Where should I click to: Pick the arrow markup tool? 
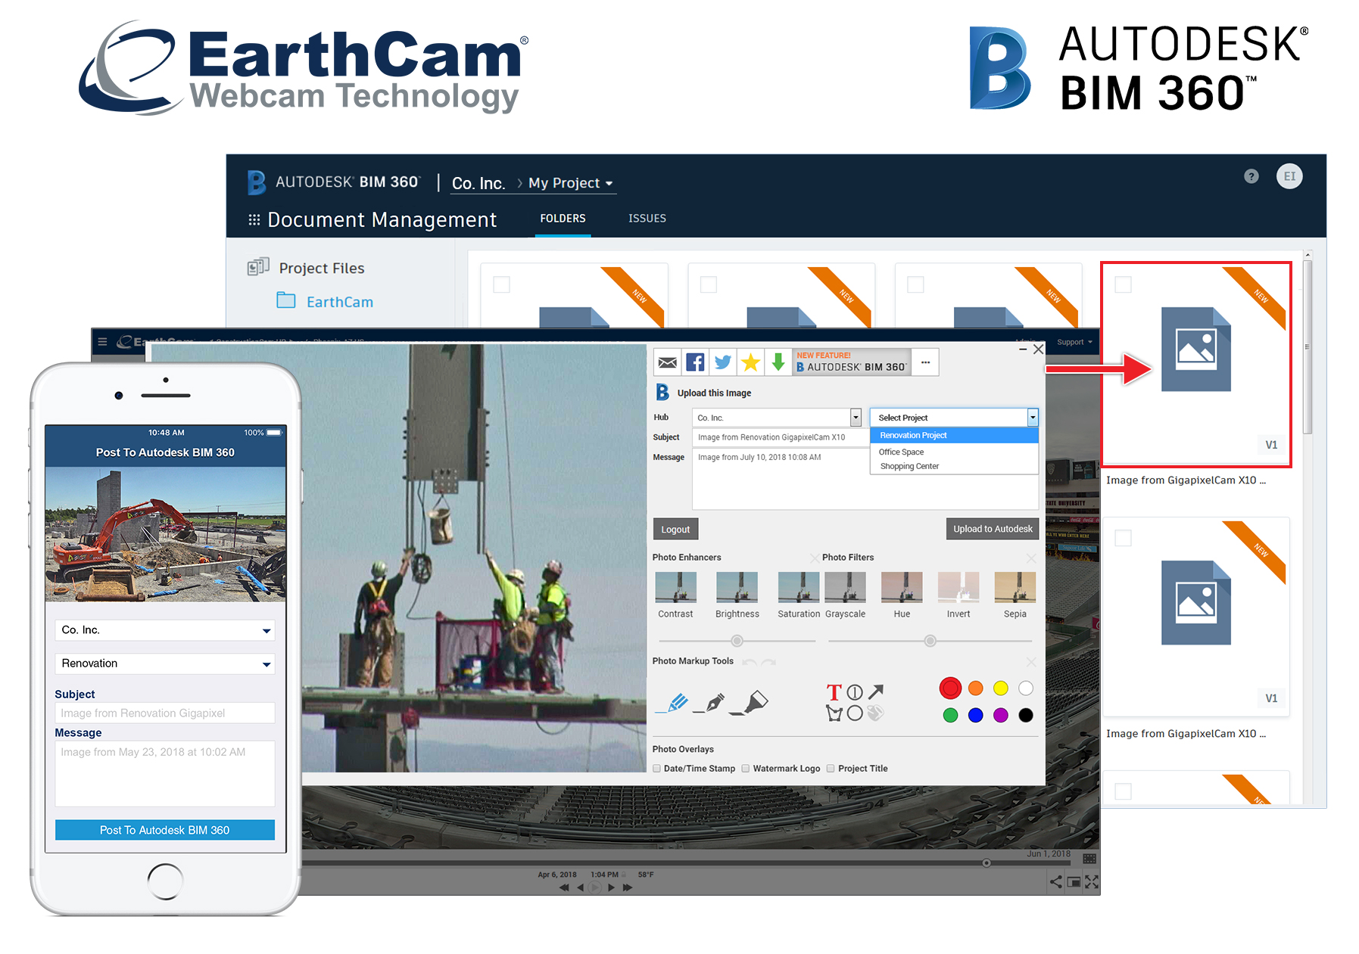876,691
